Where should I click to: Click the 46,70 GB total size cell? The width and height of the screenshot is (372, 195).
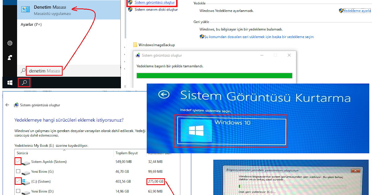coord(122,172)
